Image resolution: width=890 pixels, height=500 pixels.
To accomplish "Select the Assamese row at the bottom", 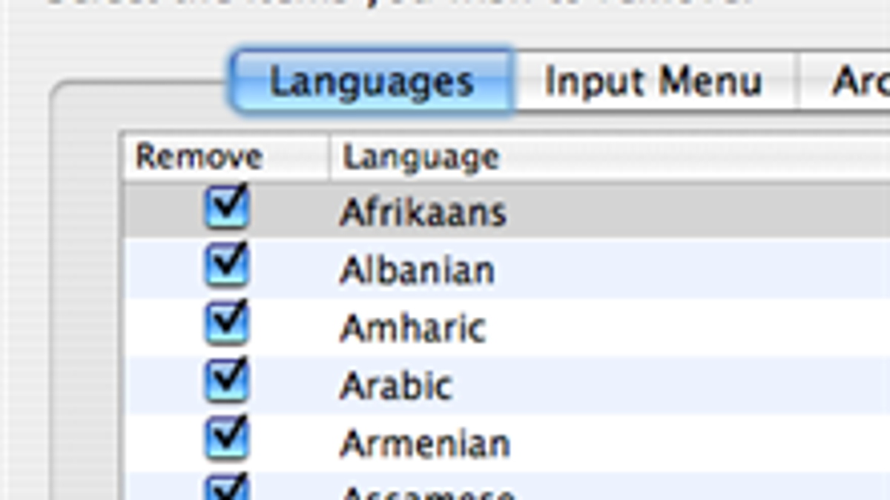I will (426, 492).
